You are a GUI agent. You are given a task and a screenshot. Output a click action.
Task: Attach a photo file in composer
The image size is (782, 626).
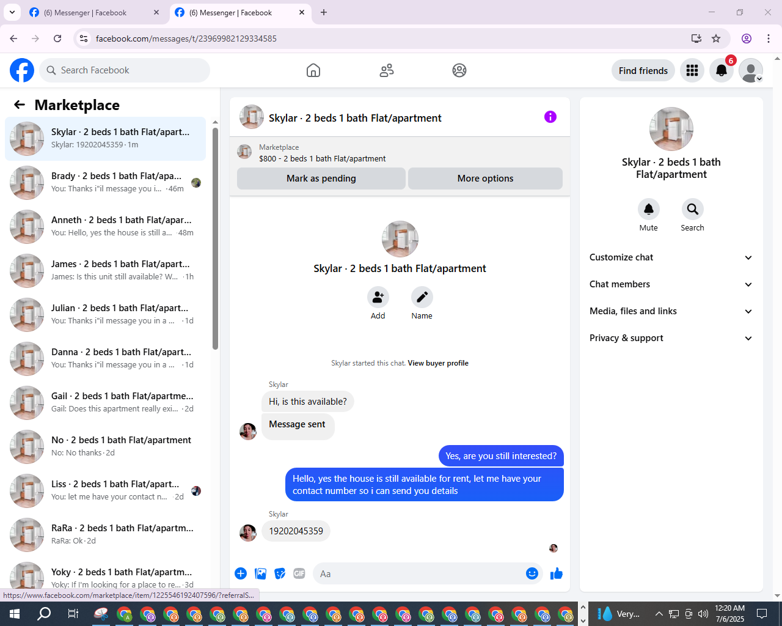(261, 573)
